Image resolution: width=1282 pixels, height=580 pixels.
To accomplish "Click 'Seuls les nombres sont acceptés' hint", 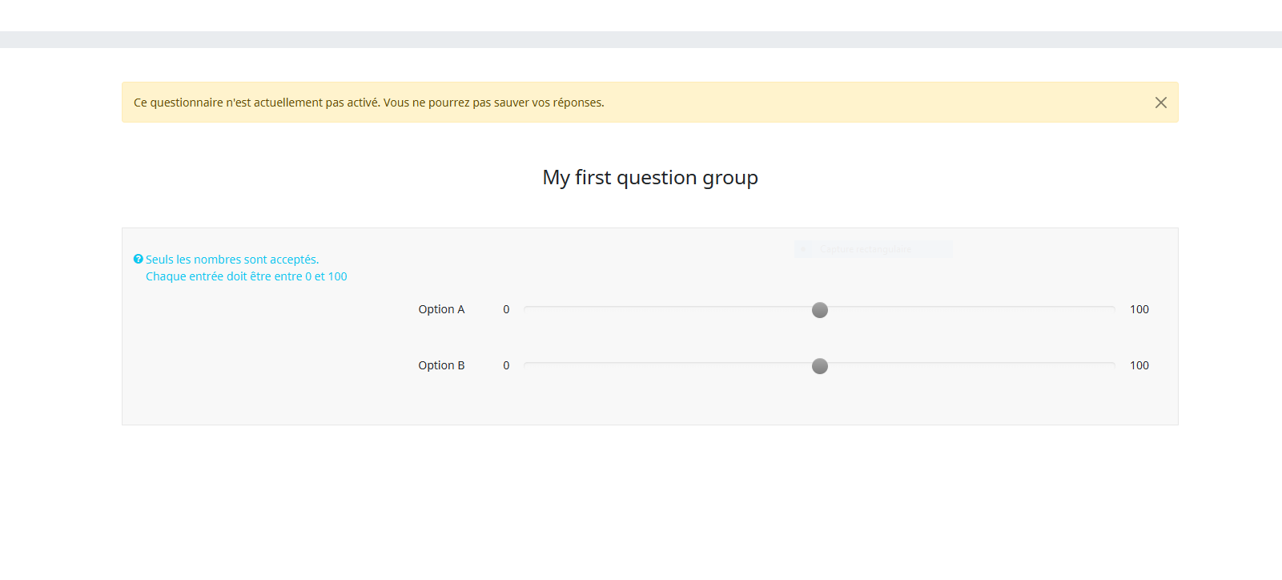I will [x=232, y=260].
